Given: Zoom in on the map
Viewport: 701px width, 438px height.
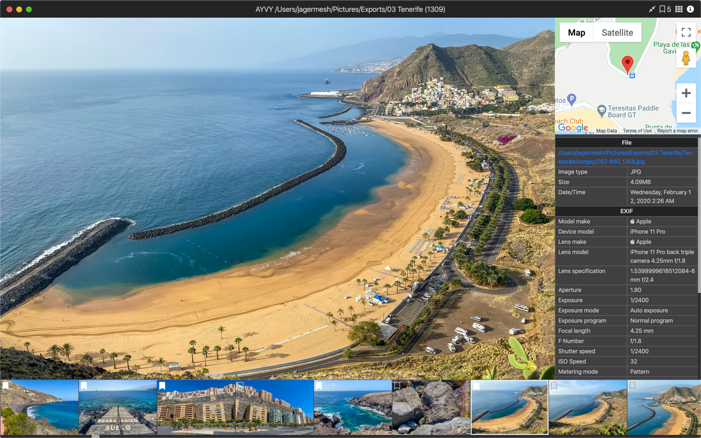Looking at the screenshot, I should tap(686, 93).
